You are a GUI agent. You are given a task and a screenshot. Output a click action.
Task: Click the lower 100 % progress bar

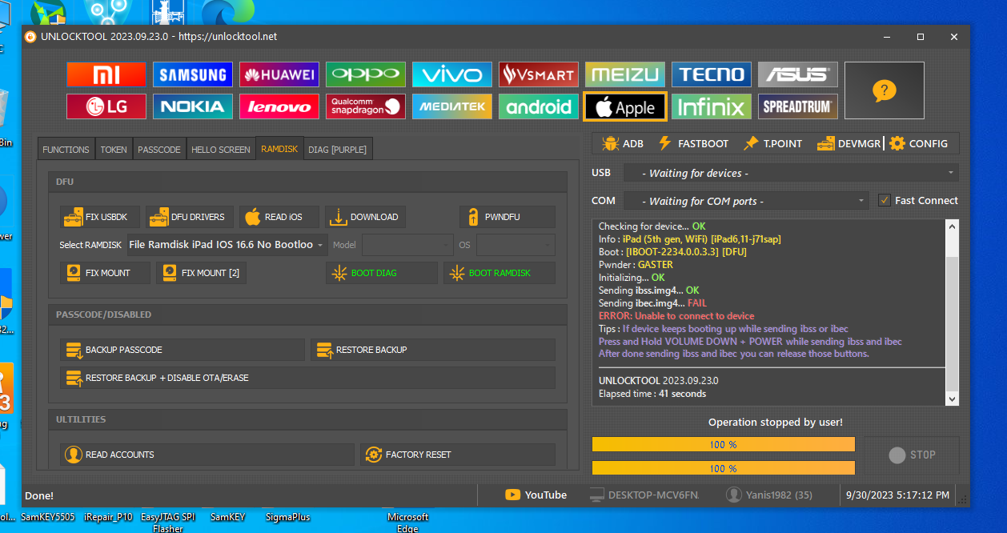pyautogui.click(x=723, y=467)
